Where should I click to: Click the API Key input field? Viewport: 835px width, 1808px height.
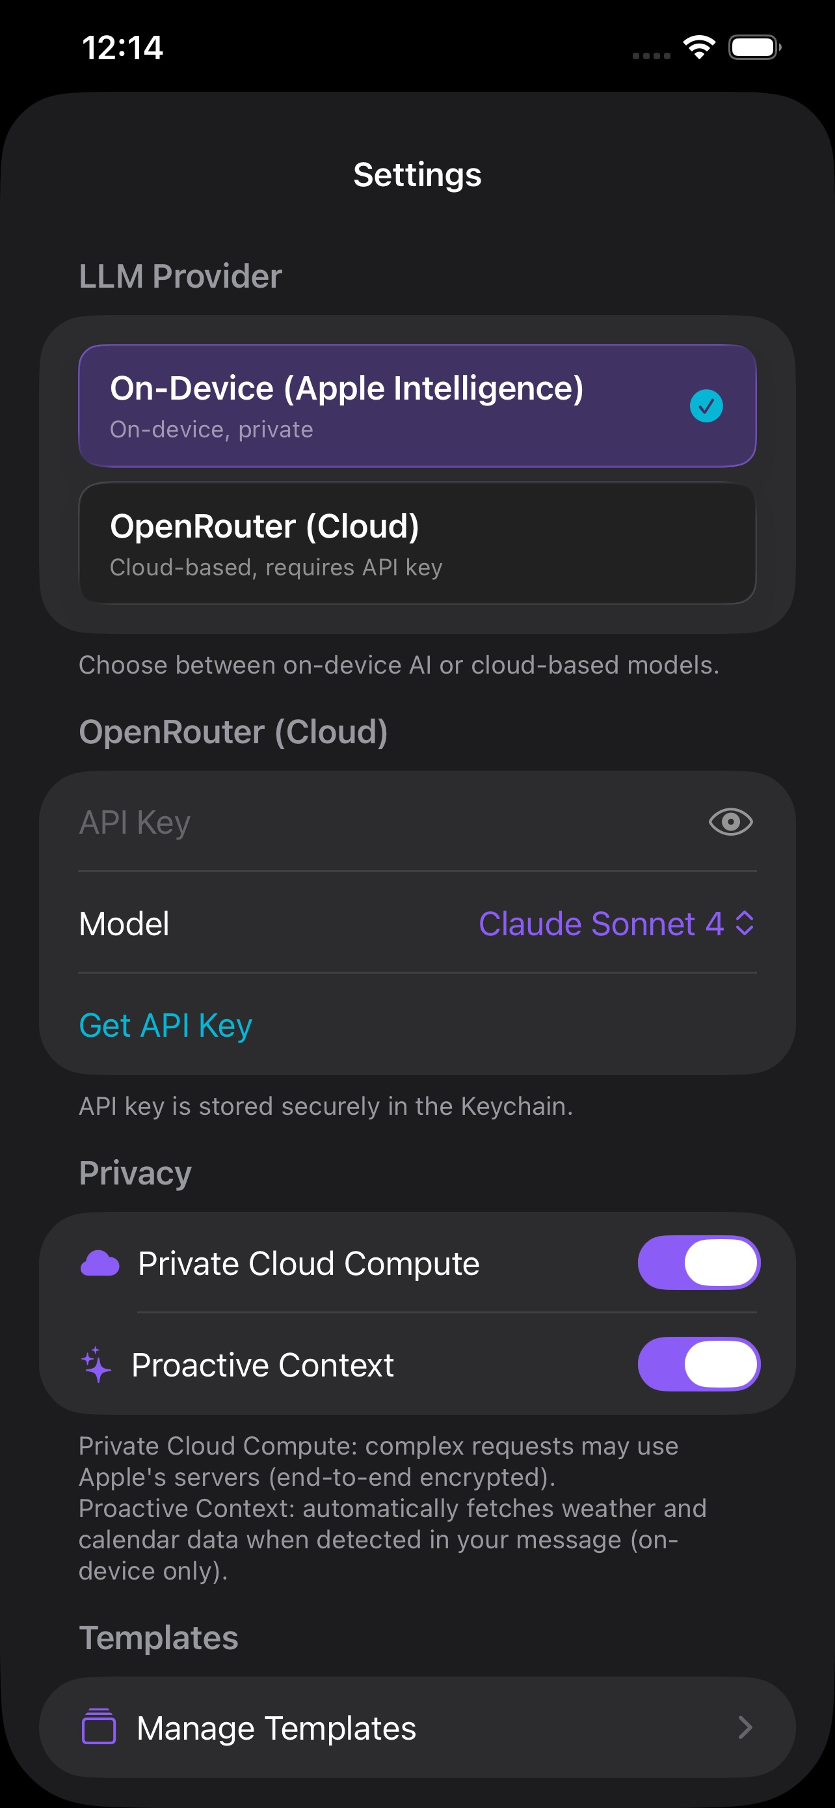tap(351, 822)
